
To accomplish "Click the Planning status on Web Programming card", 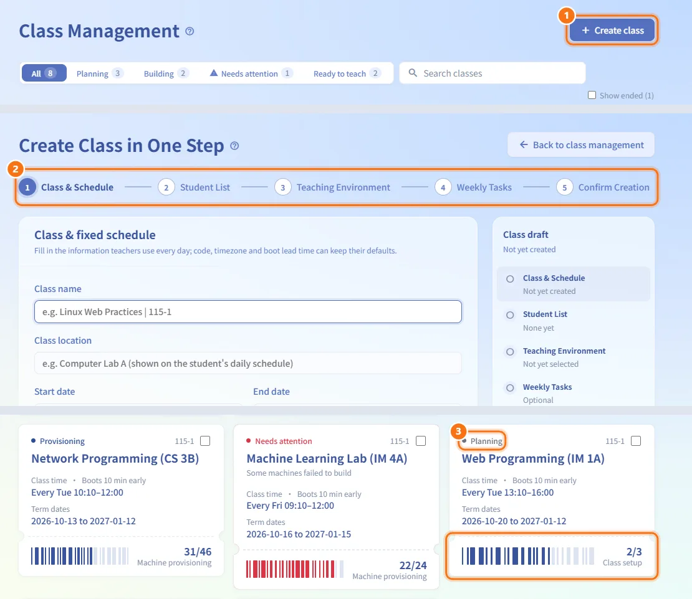I will [483, 441].
